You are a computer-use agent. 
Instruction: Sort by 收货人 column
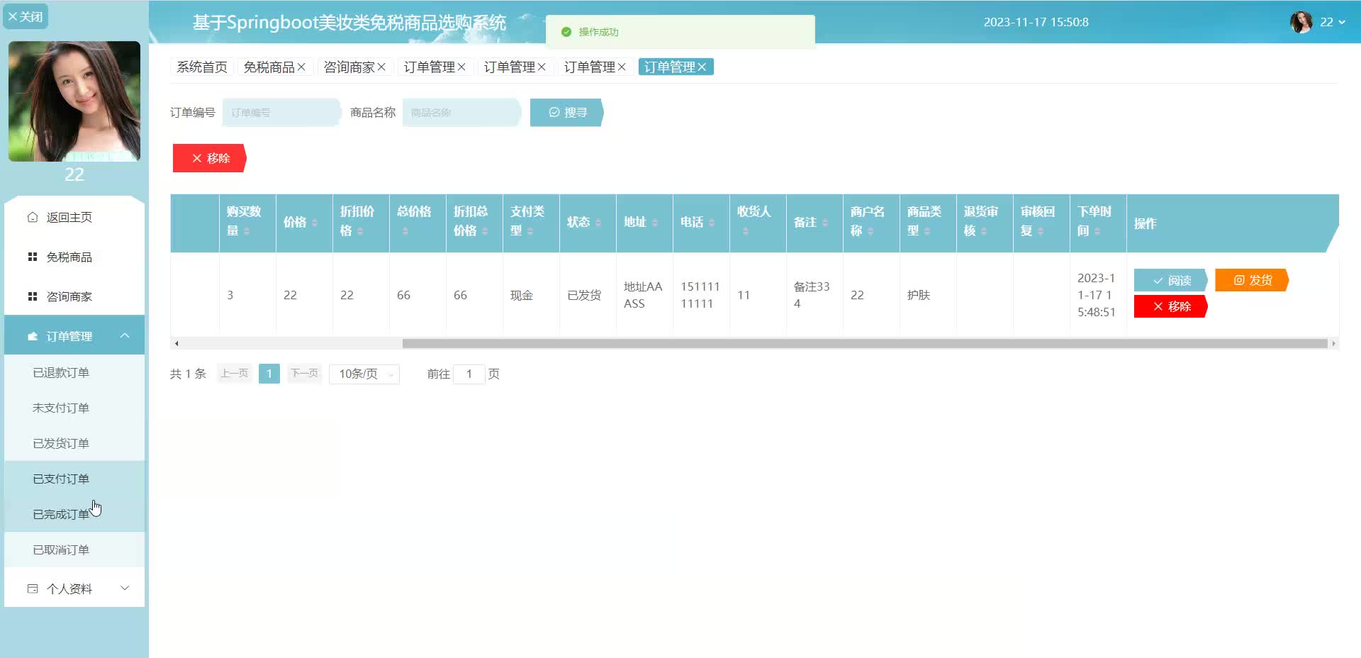point(746,231)
